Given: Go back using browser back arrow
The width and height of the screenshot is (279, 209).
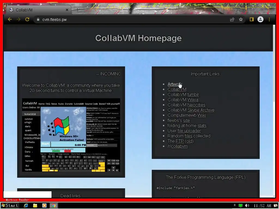Looking at the screenshot, I should pyautogui.click(x=10, y=19).
